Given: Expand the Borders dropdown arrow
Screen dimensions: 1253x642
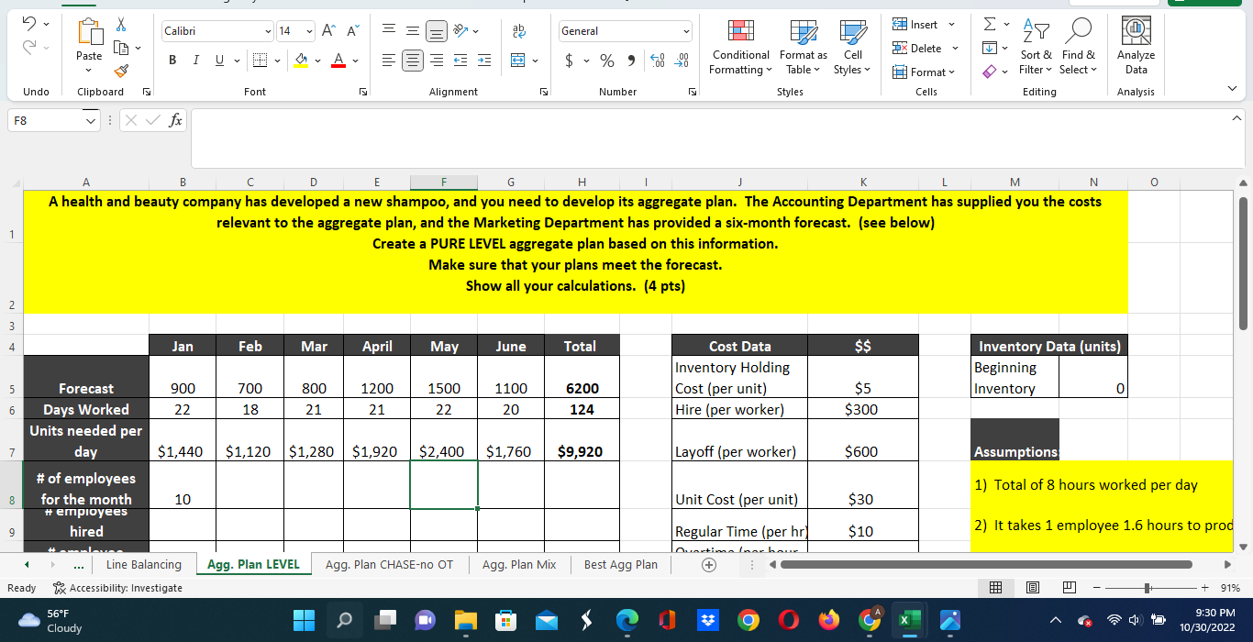Looking at the screenshot, I should point(280,61).
